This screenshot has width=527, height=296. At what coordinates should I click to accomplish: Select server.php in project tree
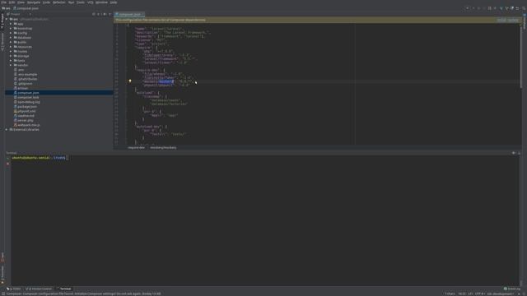pos(26,120)
